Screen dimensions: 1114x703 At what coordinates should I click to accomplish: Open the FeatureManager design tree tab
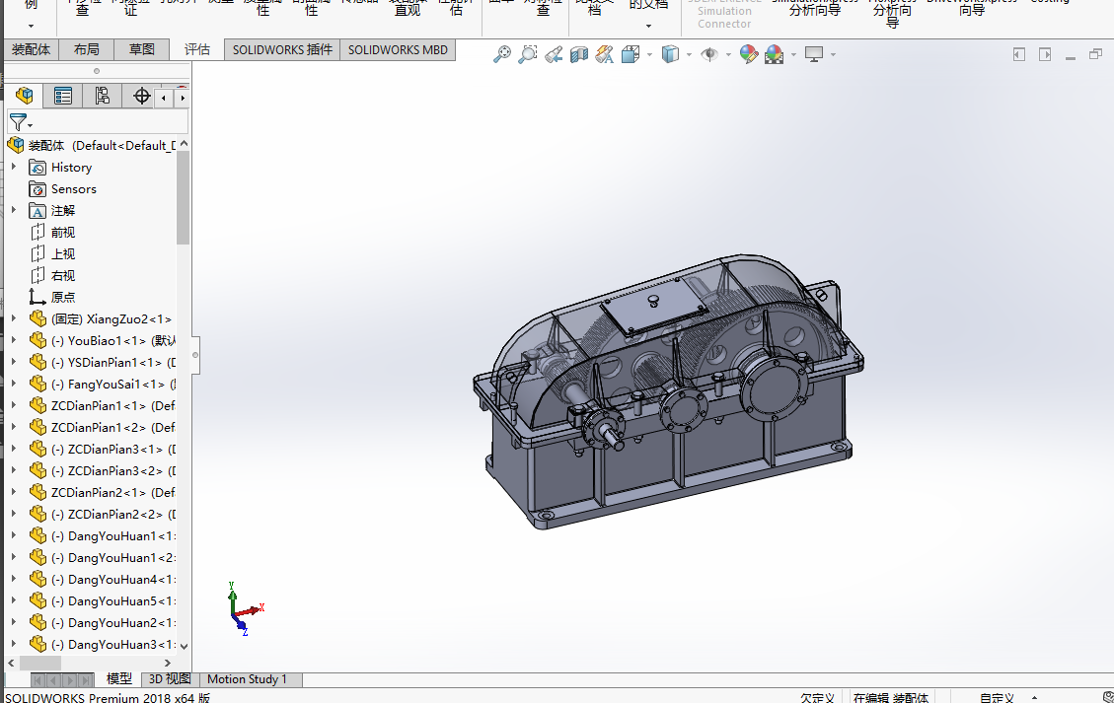[x=24, y=96]
